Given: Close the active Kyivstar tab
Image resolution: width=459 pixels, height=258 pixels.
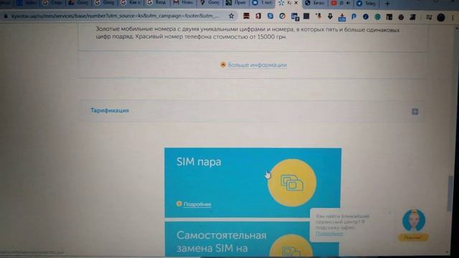Looking at the screenshot, I should (x=296, y=3).
